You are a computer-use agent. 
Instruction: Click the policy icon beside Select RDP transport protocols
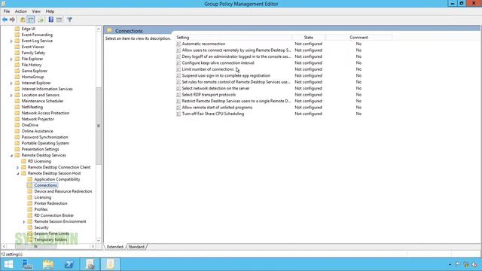pyautogui.click(x=178, y=95)
